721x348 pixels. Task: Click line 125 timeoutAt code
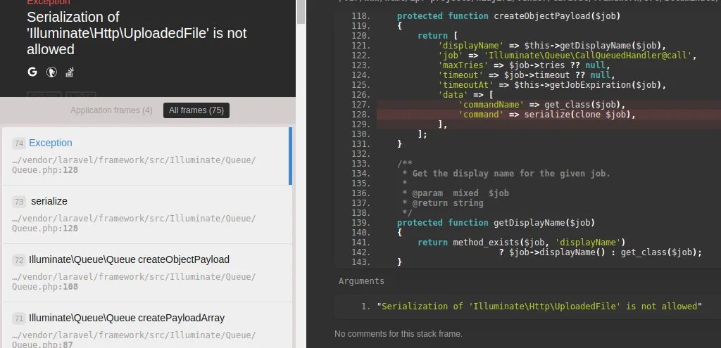[552, 85]
